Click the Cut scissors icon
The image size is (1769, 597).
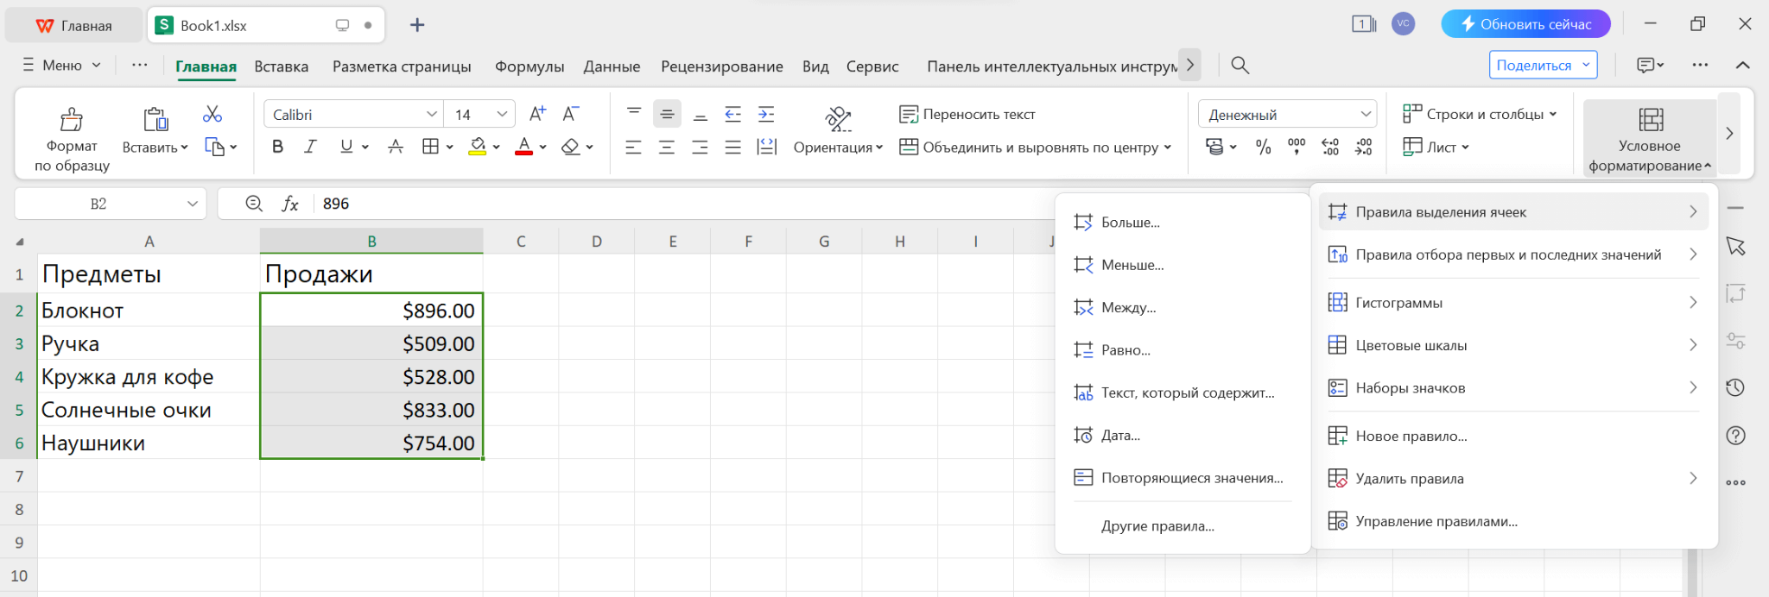click(212, 114)
